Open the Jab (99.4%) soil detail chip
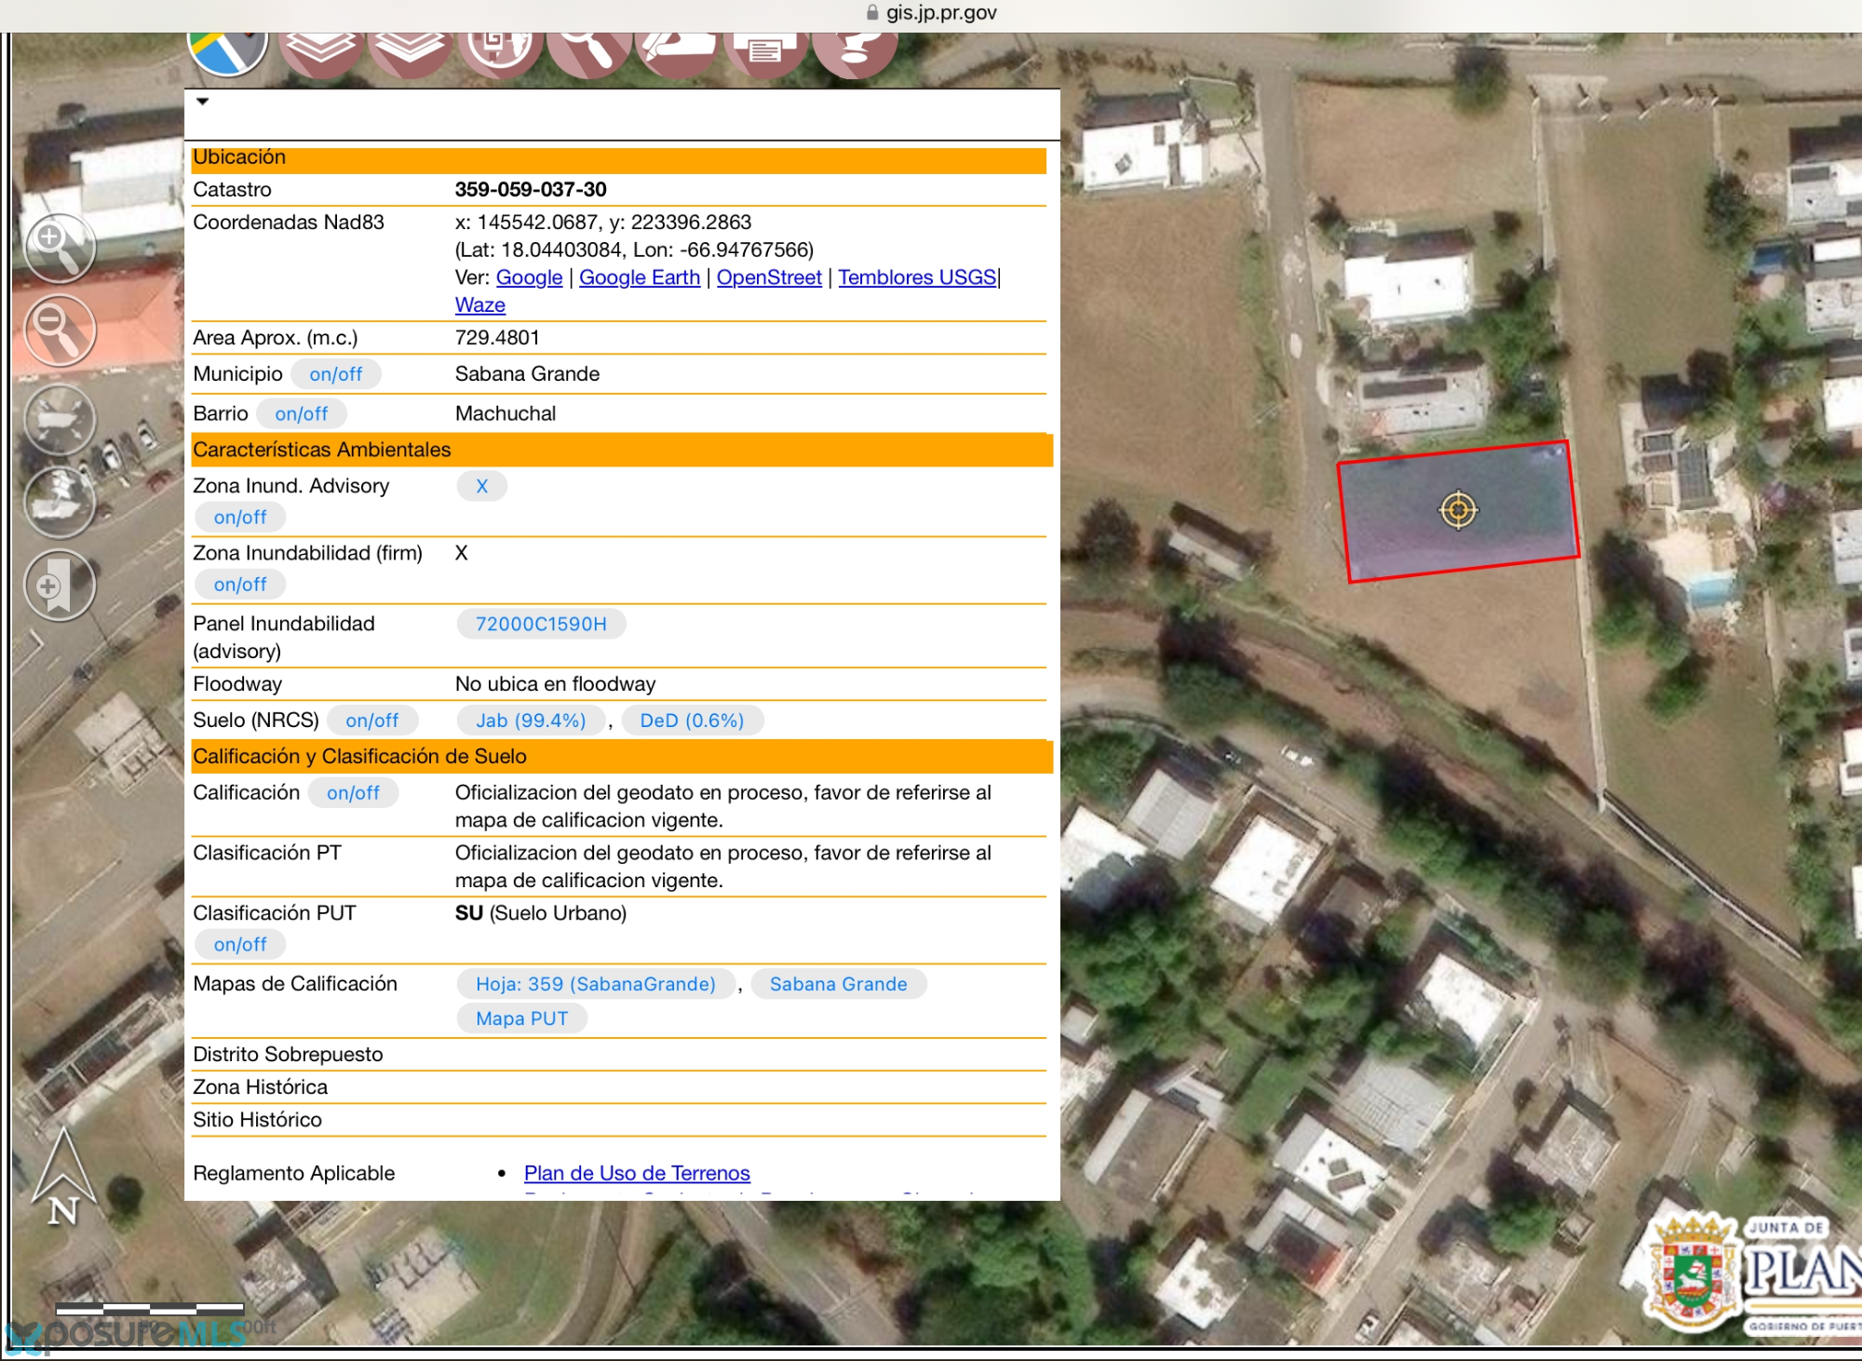Screen dimensions: 1862x1361 (531, 721)
